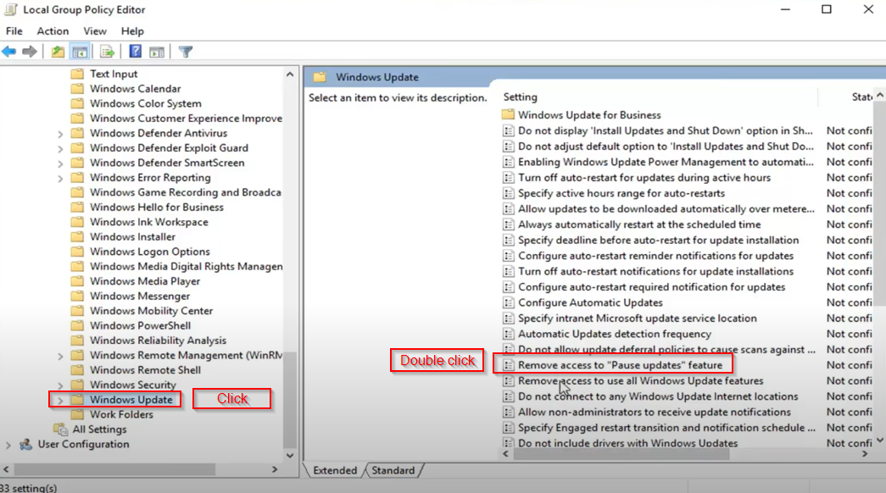
Task: Expand the Windows Update tree node
Action: click(60, 400)
